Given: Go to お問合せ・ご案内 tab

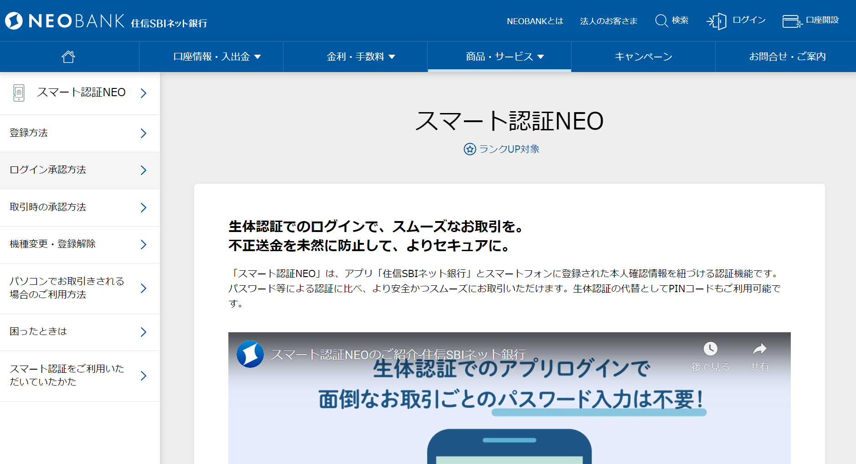Looking at the screenshot, I should 787,57.
